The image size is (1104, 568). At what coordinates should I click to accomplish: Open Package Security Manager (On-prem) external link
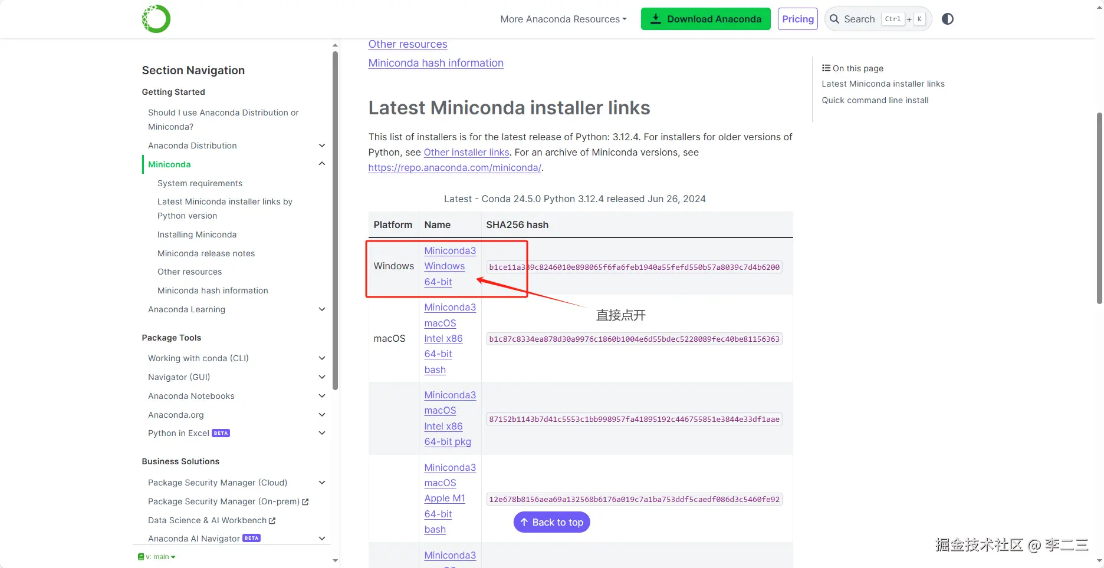pyautogui.click(x=228, y=501)
